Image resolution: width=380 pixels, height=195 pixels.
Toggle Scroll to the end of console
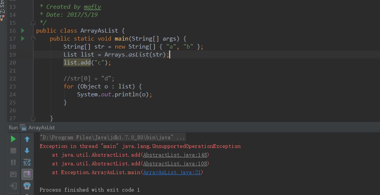(x=27, y=174)
